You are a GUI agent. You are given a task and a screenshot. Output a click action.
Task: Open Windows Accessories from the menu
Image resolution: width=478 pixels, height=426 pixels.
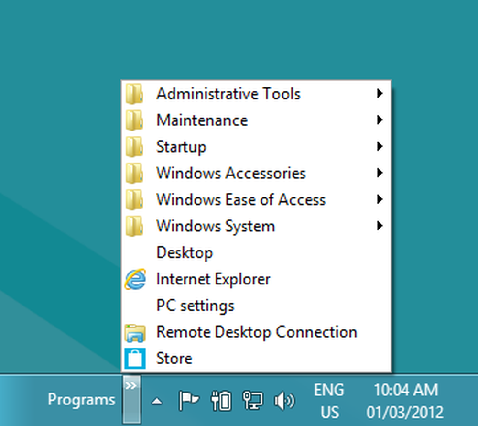tap(256, 173)
